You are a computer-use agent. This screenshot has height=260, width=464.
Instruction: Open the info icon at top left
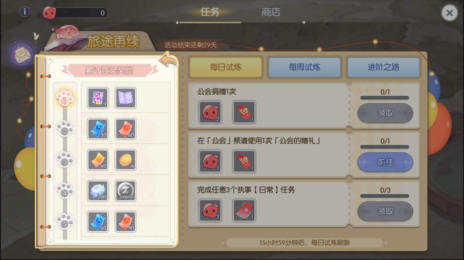pos(24,12)
